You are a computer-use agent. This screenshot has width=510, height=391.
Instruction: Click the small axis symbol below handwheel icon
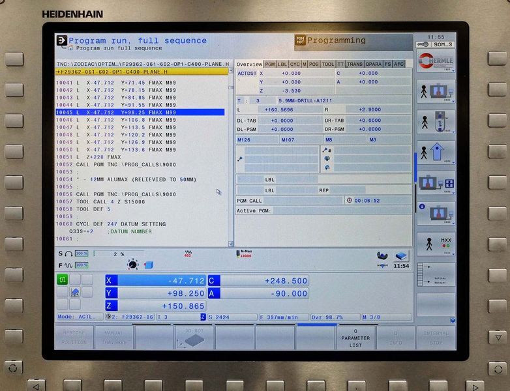tap(382, 265)
